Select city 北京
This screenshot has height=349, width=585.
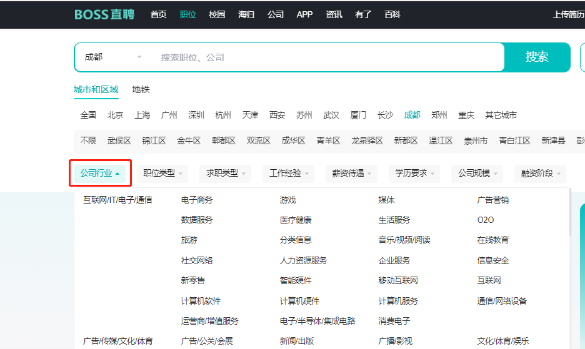coord(115,116)
